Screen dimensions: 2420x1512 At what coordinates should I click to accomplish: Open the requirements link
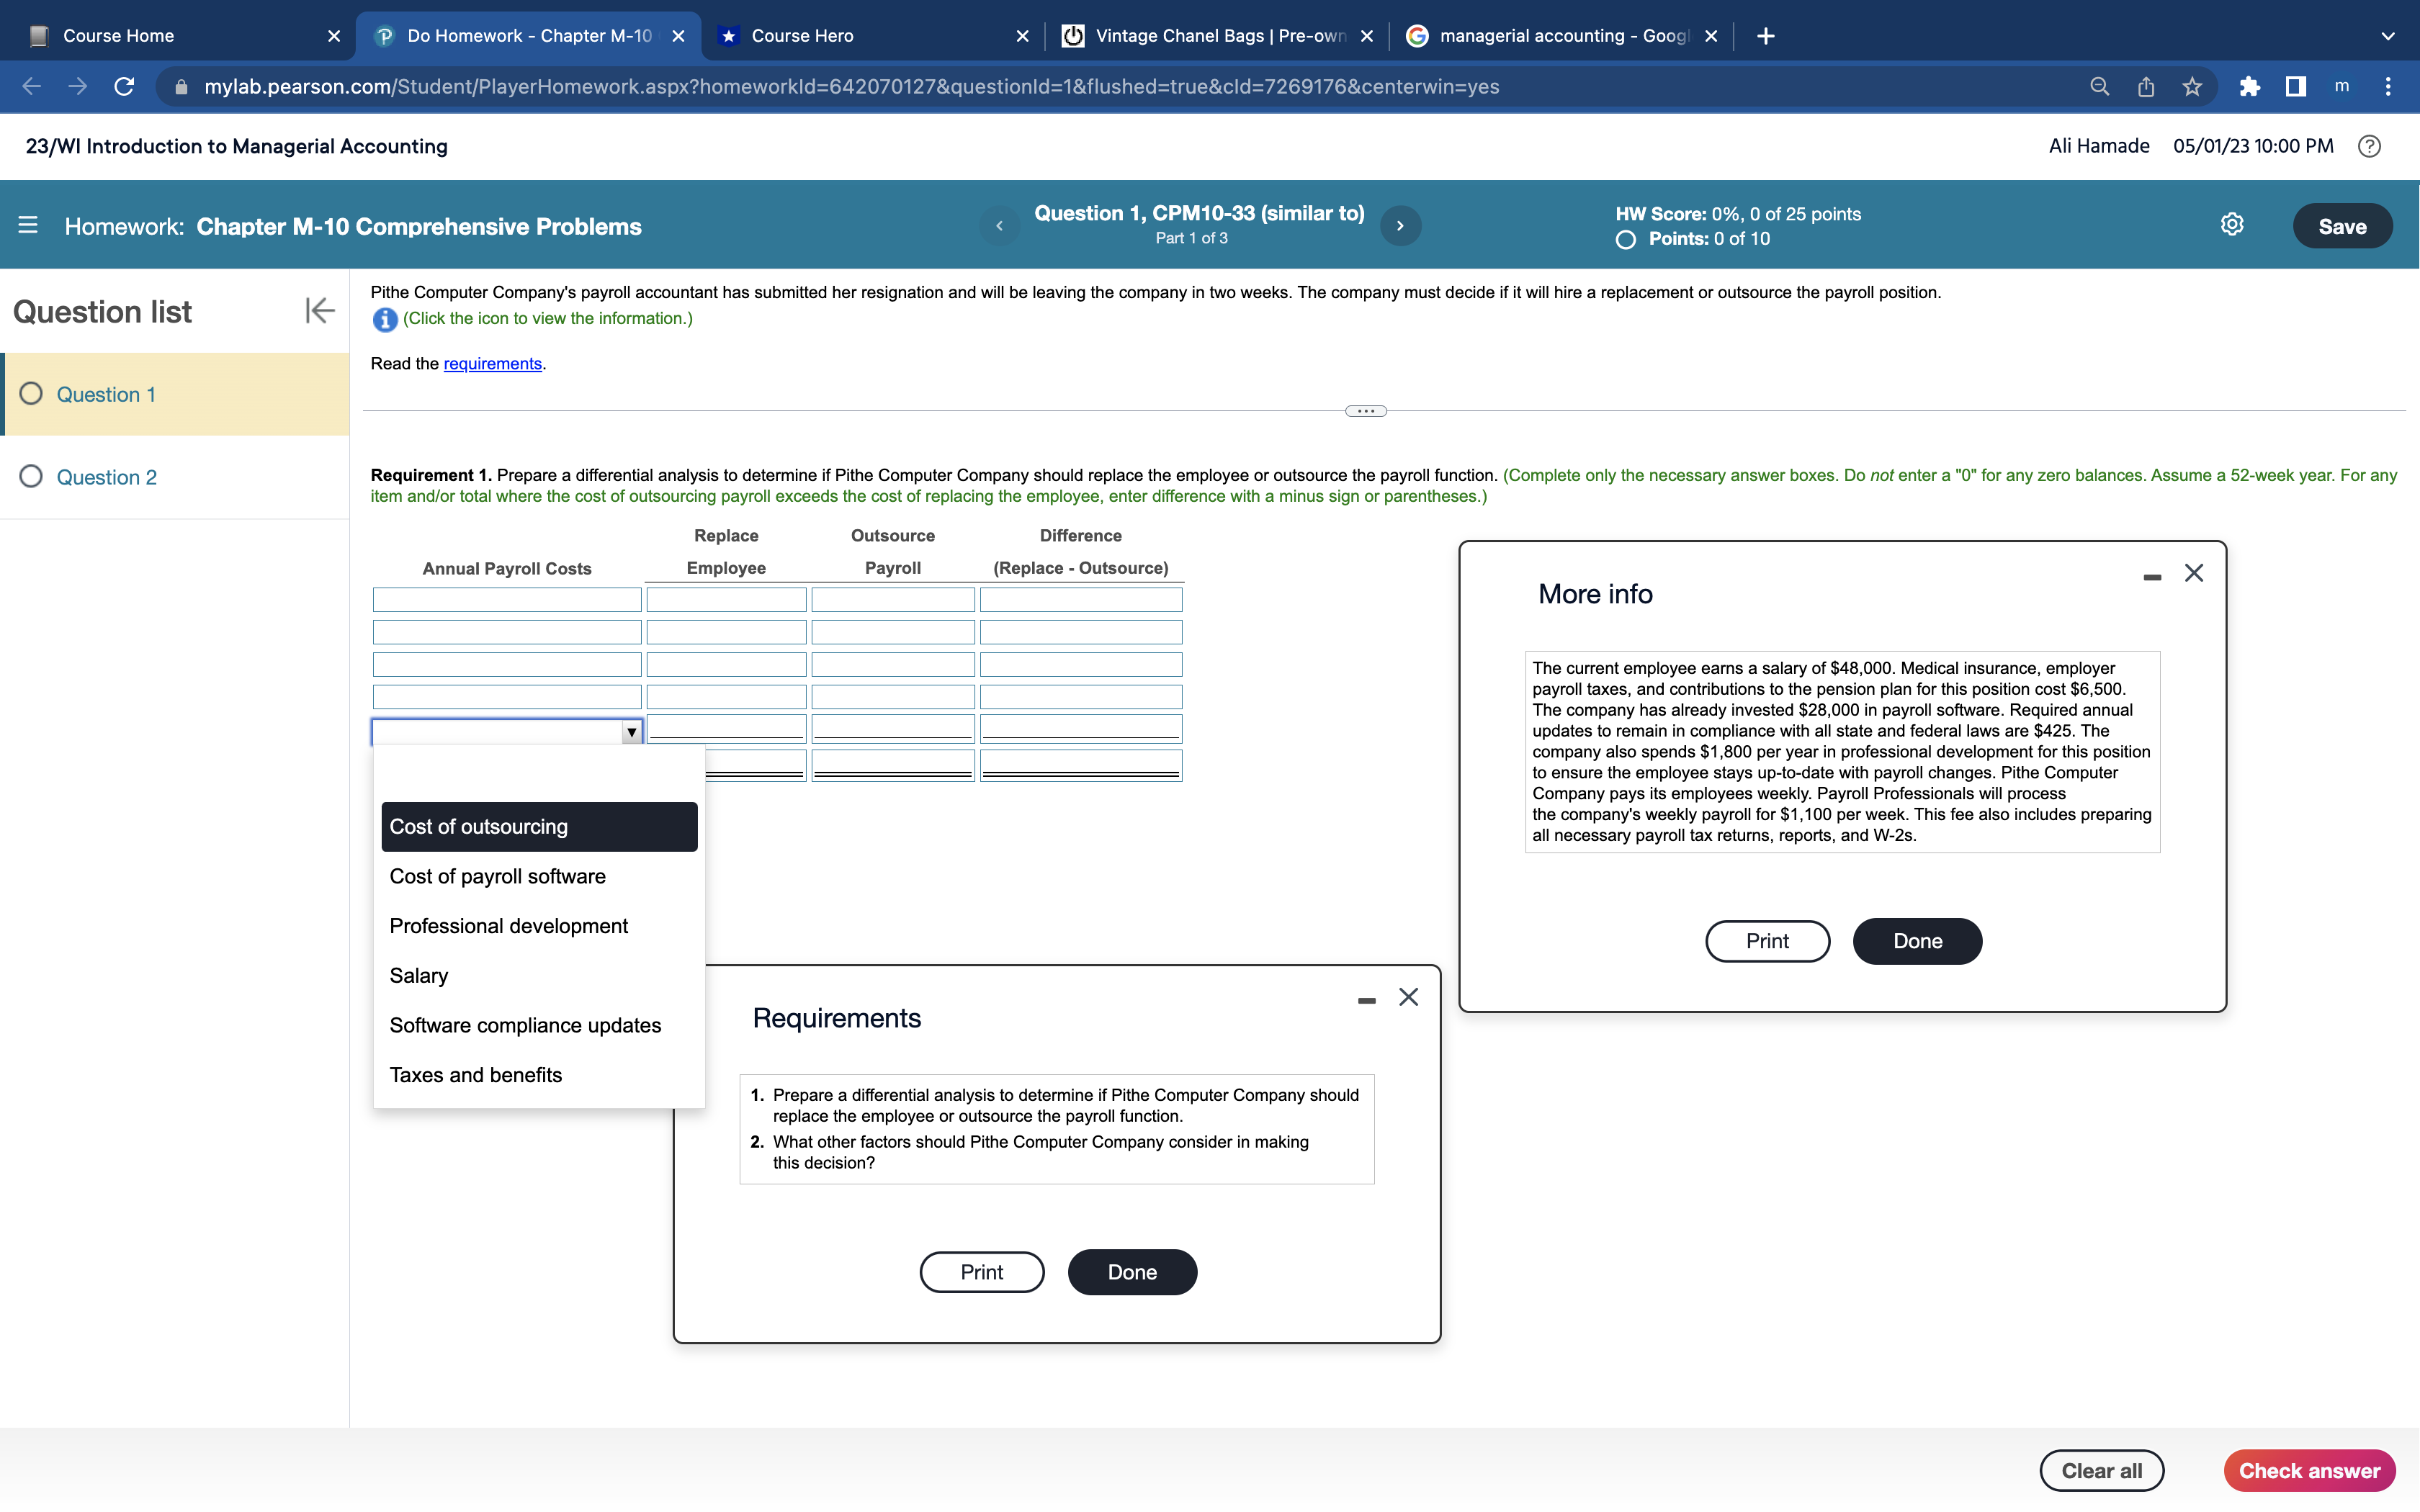click(492, 364)
